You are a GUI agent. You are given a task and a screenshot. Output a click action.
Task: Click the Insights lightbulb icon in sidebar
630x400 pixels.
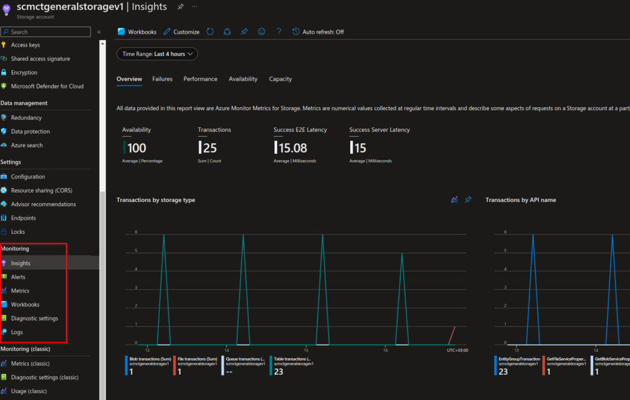pos(4,263)
